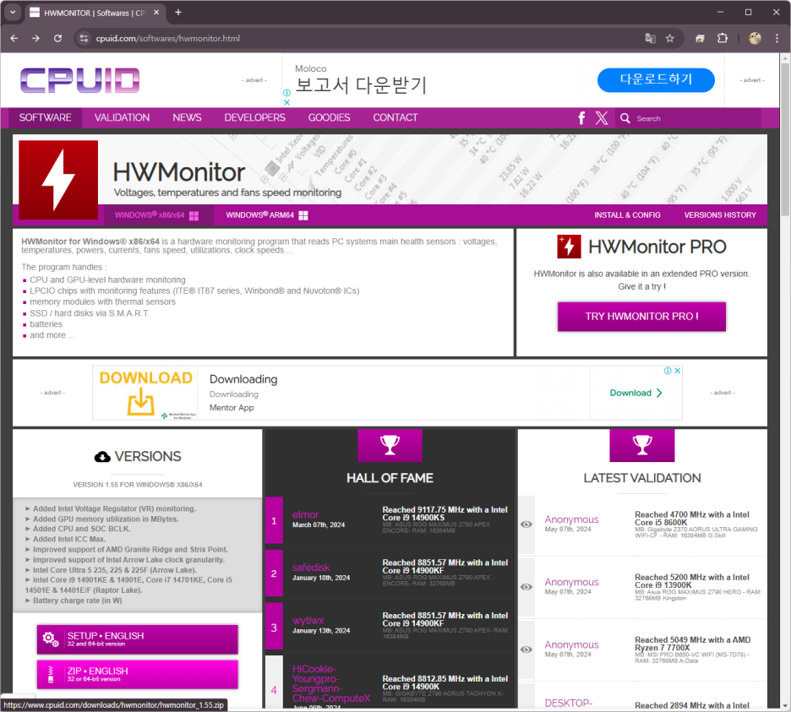Open the Facebook page icon
The width and height of the screenshot is (791, 712).
[x=581, y=118]
